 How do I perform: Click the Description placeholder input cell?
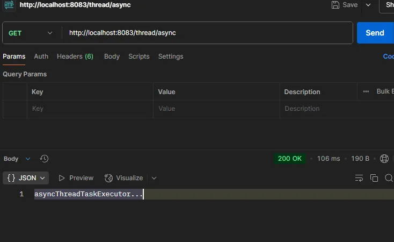click(337, 109)
